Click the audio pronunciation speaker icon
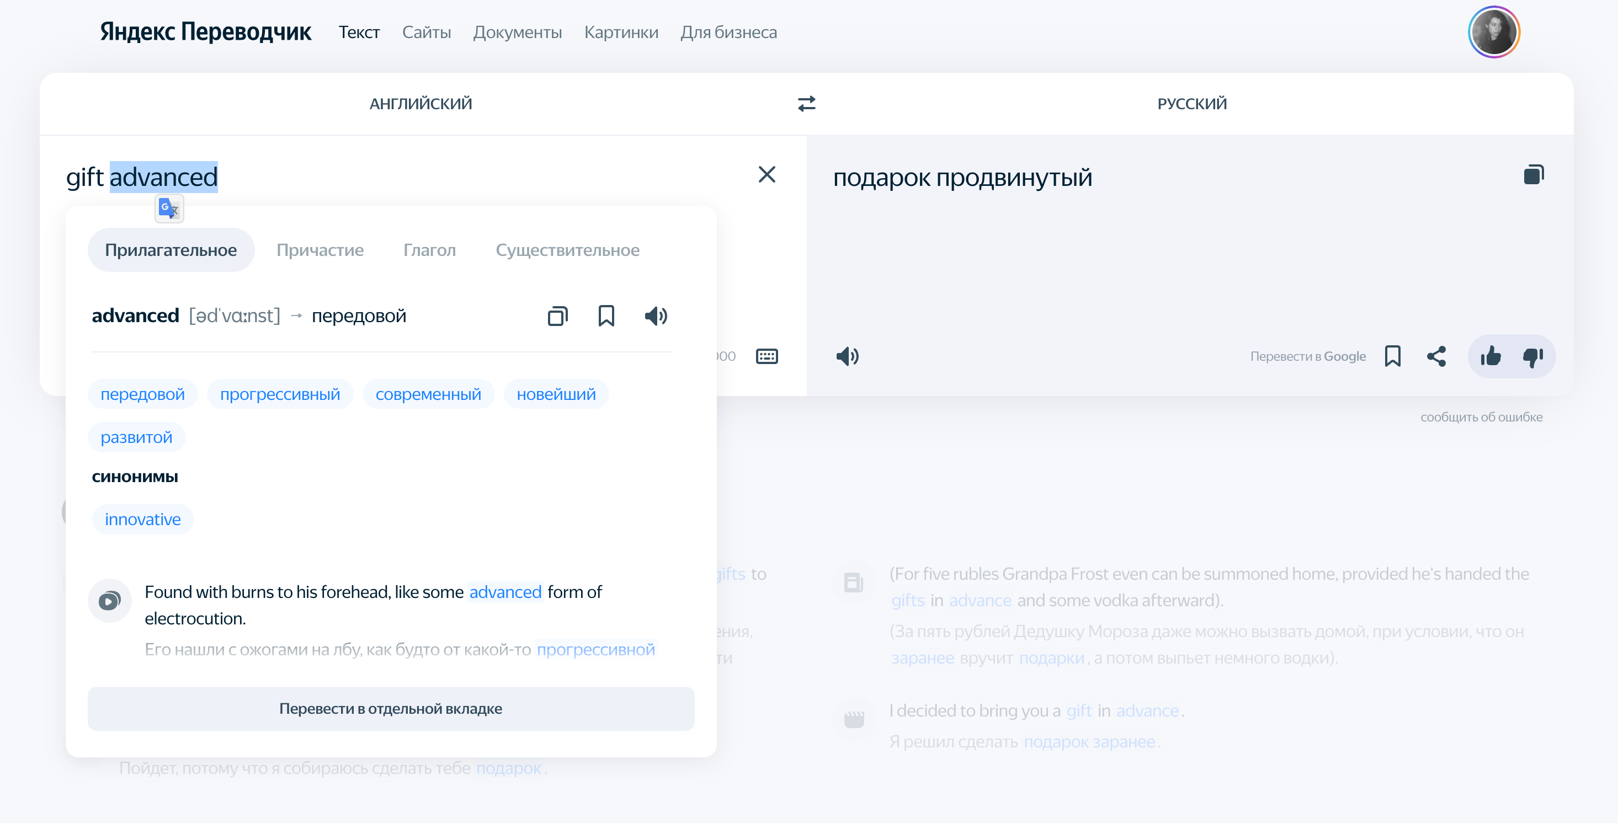 [656, 315]
